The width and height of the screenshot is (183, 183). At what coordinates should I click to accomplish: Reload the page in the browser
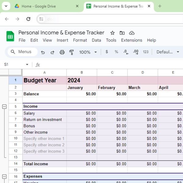pyautogui.click(x=28, y=19)
